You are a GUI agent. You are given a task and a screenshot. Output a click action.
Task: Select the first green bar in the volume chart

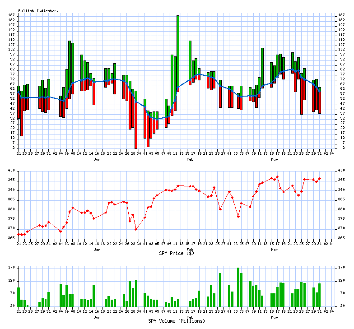19,297
